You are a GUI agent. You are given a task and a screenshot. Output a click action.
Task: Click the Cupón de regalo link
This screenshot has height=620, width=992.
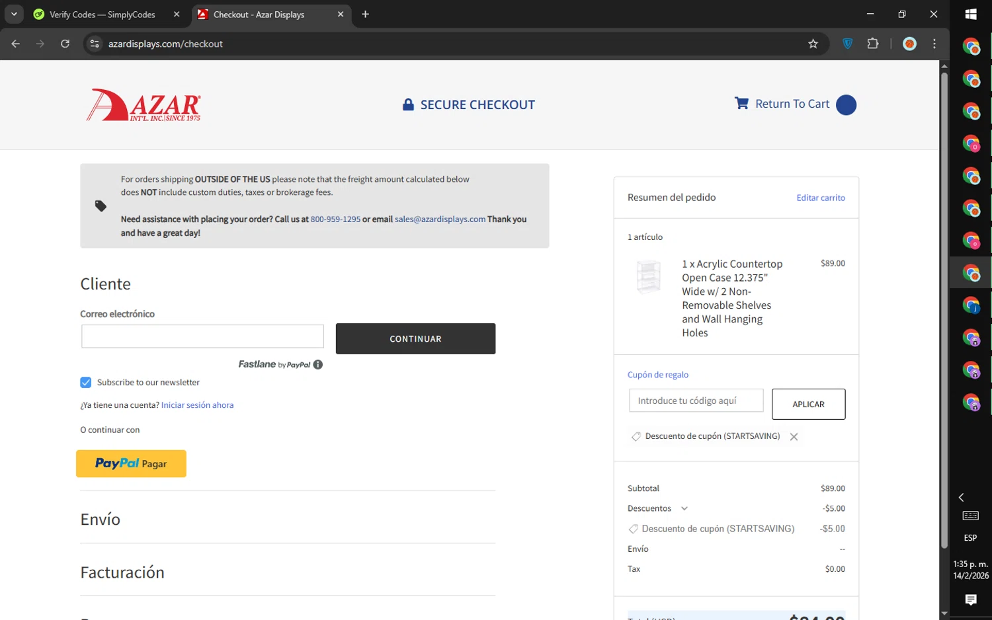(x=658, y=375)
